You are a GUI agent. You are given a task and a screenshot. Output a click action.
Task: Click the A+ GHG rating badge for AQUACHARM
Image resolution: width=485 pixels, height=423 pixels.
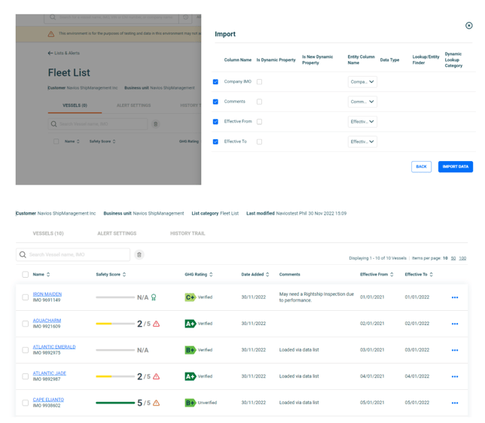click(x=190, y=324)
